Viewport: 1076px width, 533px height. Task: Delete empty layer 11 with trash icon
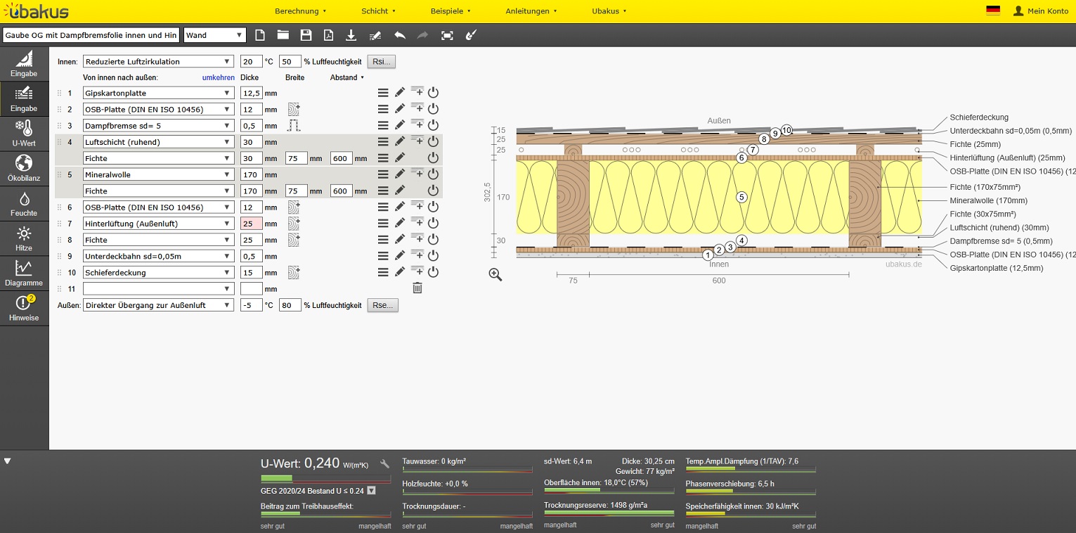(x=417, y=288)
